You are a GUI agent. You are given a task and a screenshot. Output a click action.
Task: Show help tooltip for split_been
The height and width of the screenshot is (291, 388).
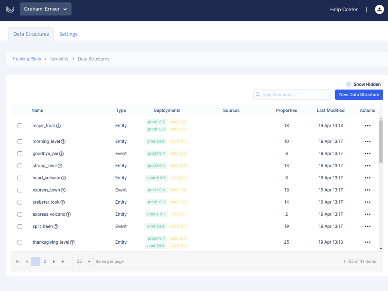(56, 227)
